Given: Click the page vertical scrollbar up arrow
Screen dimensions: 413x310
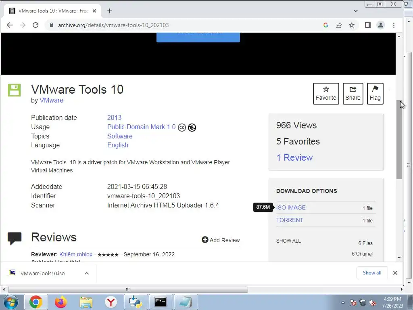Looking at the screenshot, I should [399, 36].
